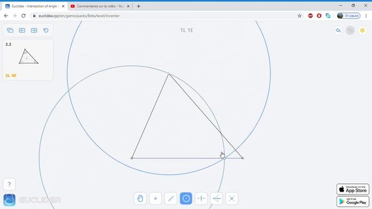Select the Line tool
Screen dimensions: 372x209
(171, 199)
